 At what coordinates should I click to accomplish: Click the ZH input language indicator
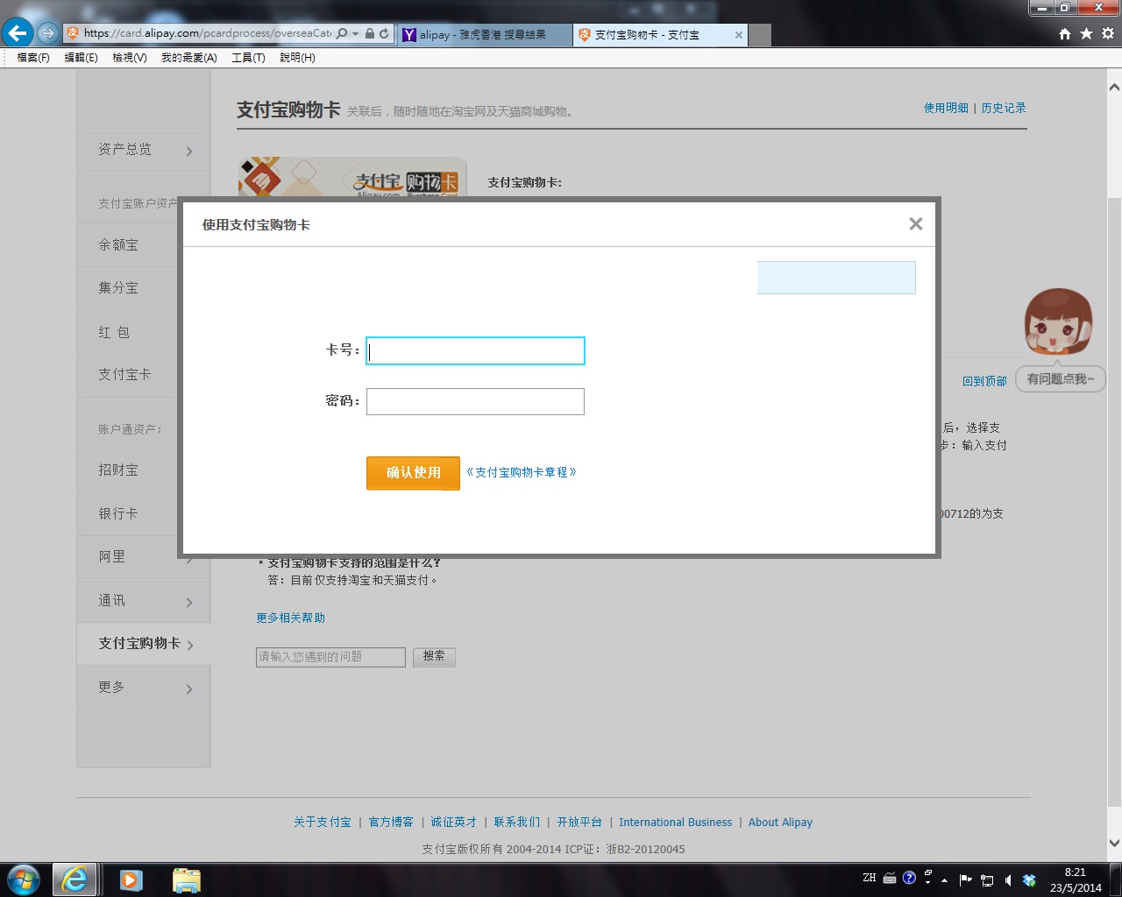coord(869,878)
